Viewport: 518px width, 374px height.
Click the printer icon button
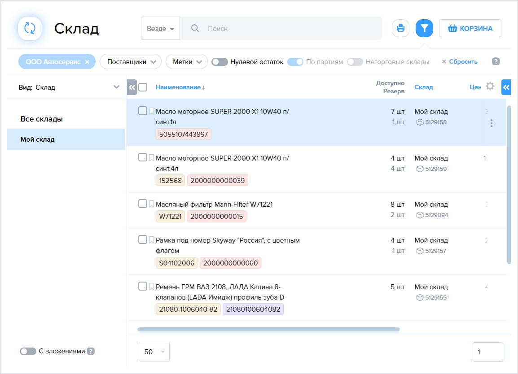(x=400, y=28)
